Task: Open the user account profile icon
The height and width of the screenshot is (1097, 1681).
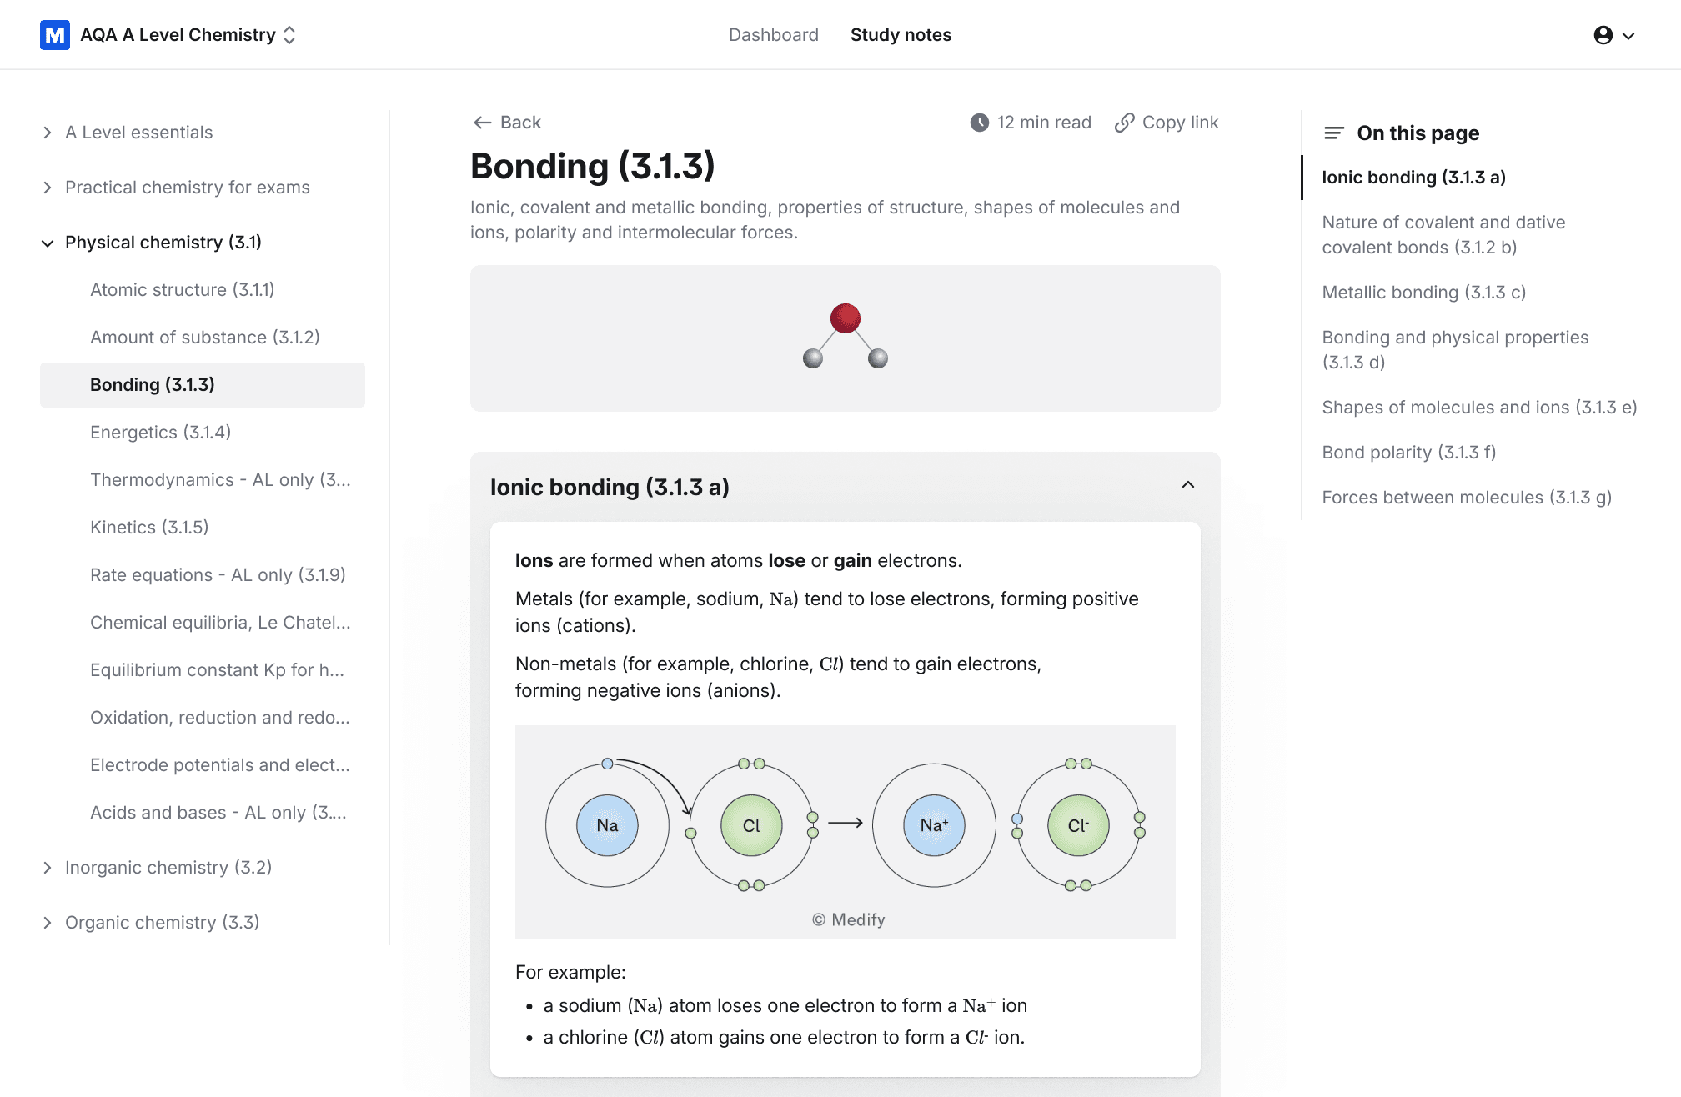Action: pyautogui.click(x=1603, y=35)
